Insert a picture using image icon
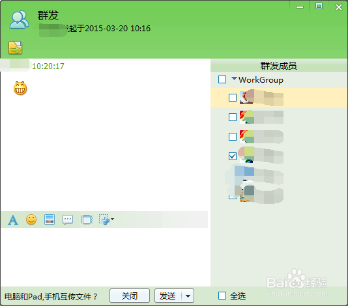 click(x=50, y=219)
